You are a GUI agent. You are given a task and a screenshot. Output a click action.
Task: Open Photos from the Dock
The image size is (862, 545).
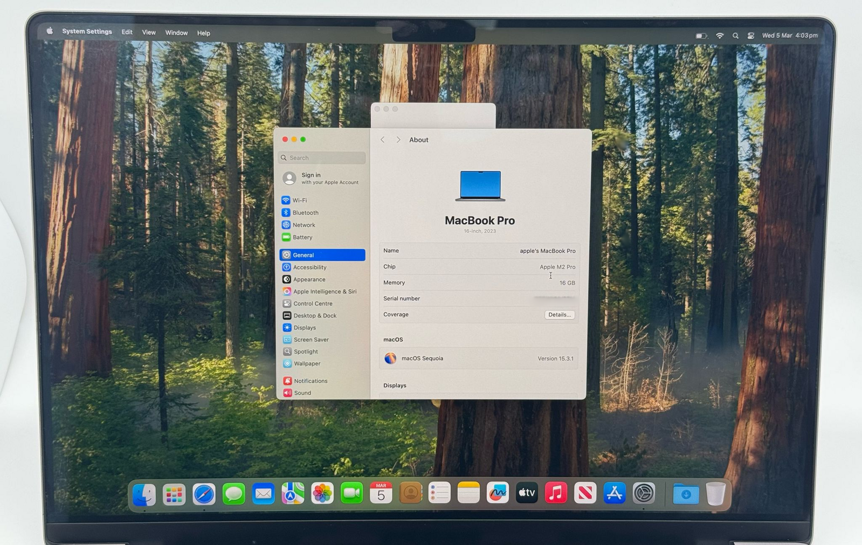[x=322, y=493]
